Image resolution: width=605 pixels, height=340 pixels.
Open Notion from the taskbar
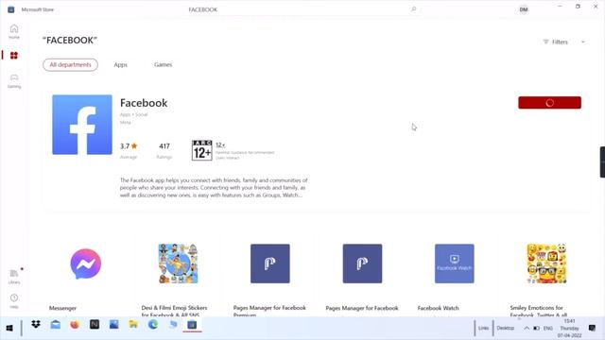(x=95, y=325)
